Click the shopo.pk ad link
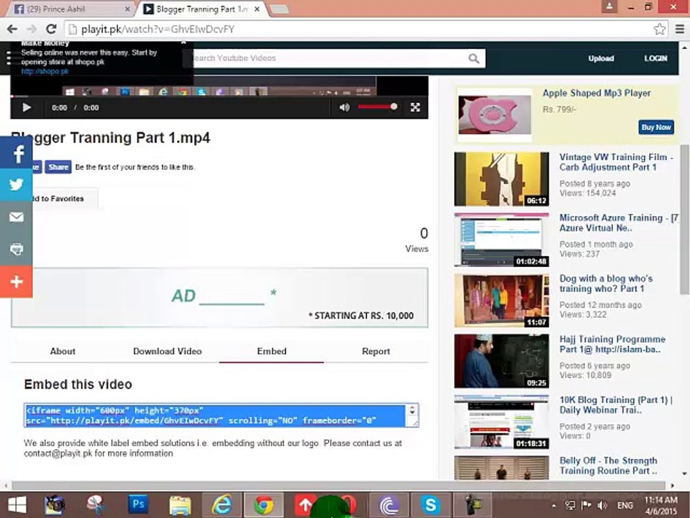The height and width of the screenshot is (518, 690). pos(45,71)
